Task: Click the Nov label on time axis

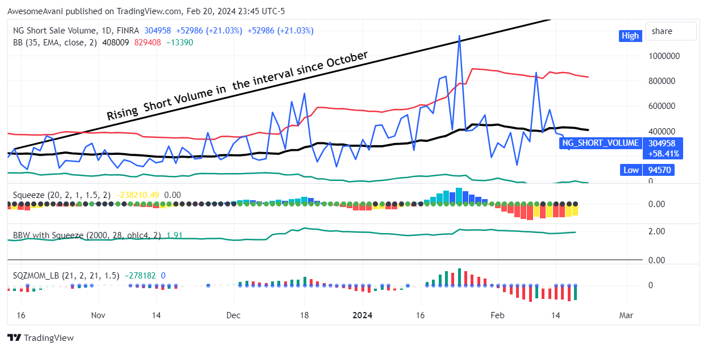Action: tap(98, 315)
